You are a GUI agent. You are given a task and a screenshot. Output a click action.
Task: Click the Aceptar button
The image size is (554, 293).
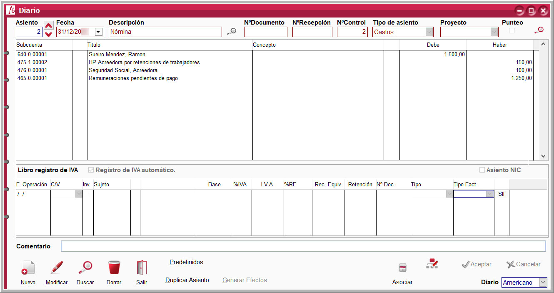pos(477,264)
